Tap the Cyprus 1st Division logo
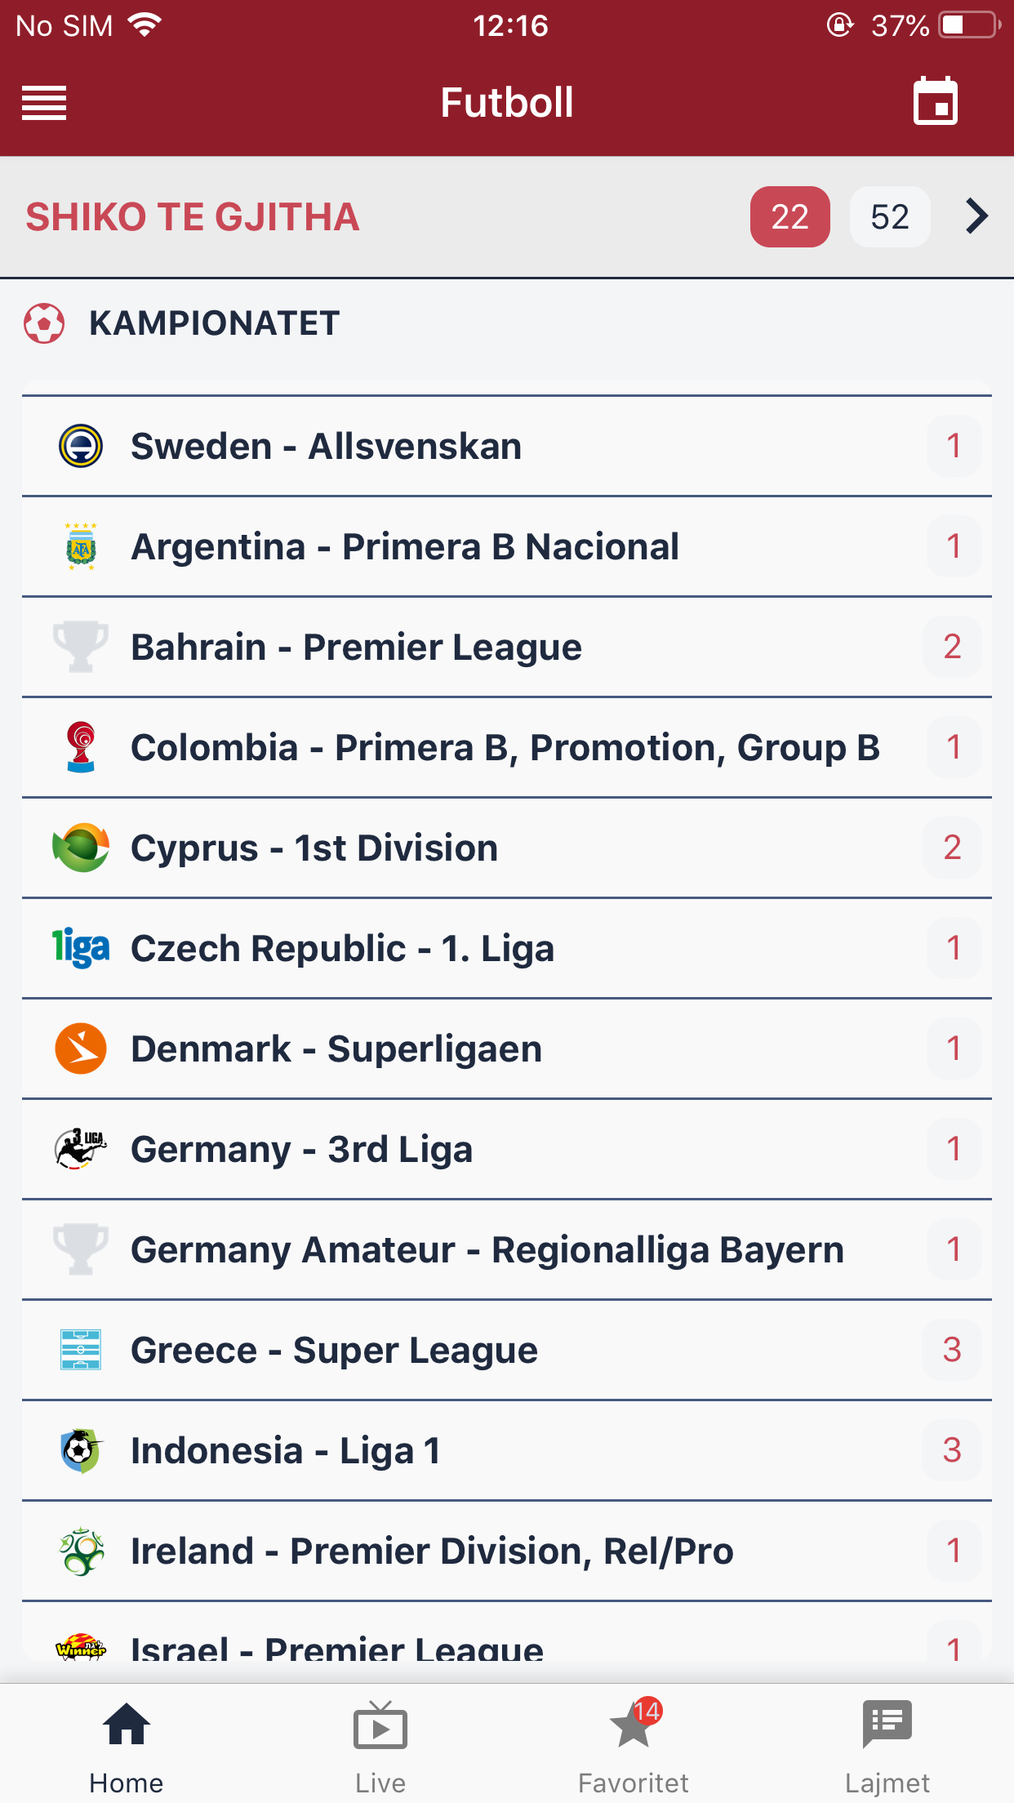Image resolution: width=1014 pixels, height=1803 pixels. 81,848
